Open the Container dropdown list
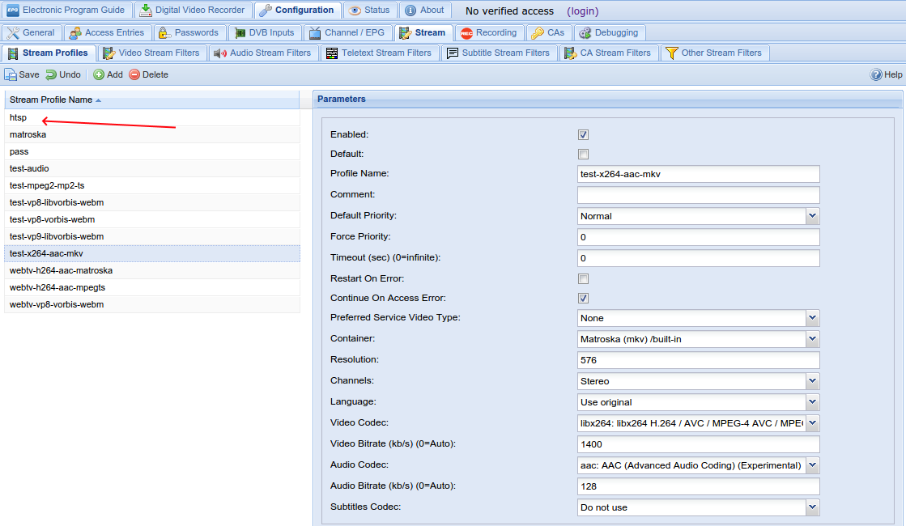Viewport: 906px width, 526px height. [812, 339]
